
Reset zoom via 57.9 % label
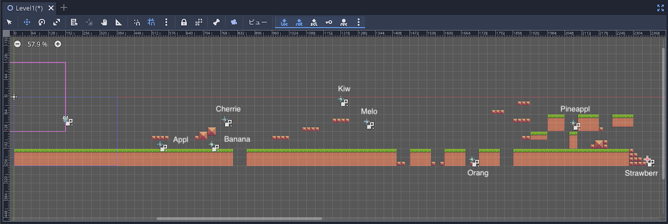[x=37, y=44]
